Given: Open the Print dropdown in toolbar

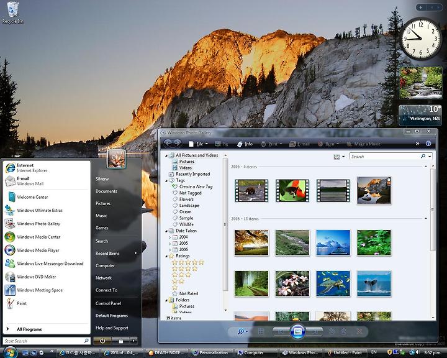Looking at the screenshot, I should pyautogui.click(x=271, y=144).
